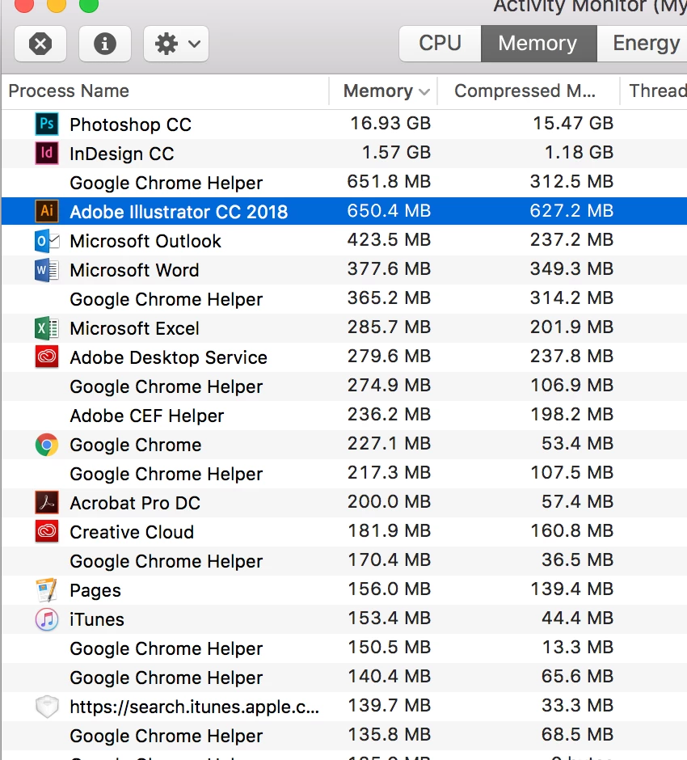Click the 33.3 MB compressed memory cell

tap(577, 705)
